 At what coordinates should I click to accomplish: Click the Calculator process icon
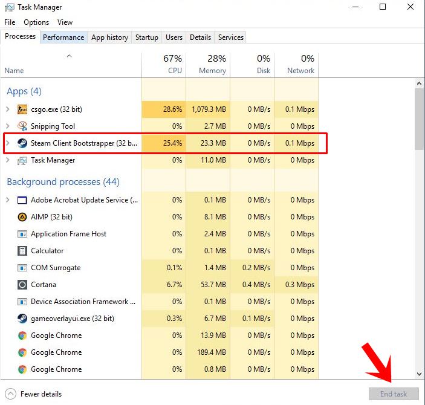pyautogui.click(x=22, y=251)
